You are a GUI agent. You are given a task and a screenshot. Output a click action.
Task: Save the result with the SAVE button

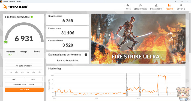(33, 79)
